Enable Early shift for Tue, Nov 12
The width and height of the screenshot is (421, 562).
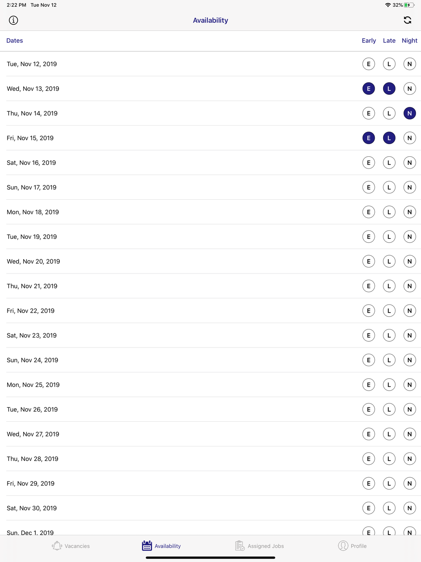pos(369,64)
